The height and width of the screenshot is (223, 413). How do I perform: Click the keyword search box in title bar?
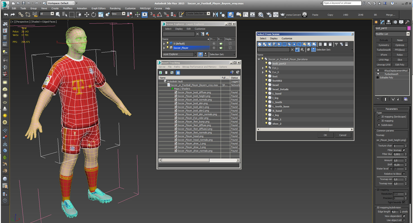pyautogui.click(x=342, y=3)
